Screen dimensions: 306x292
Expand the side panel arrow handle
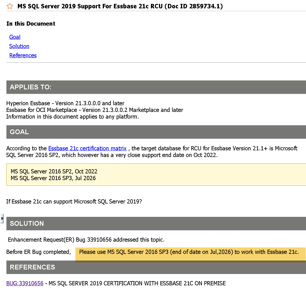2,219
